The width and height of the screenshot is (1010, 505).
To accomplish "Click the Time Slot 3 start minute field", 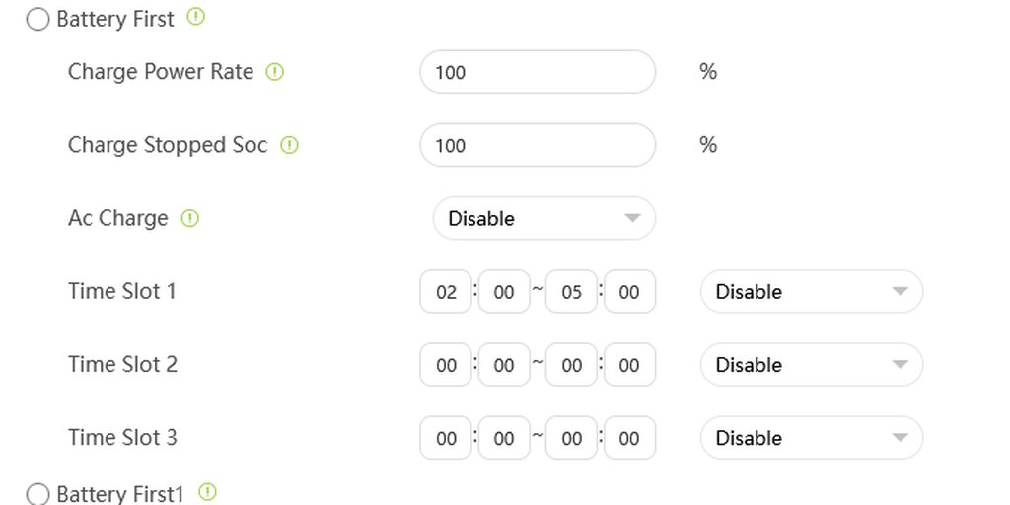I will tap(504, 438).
